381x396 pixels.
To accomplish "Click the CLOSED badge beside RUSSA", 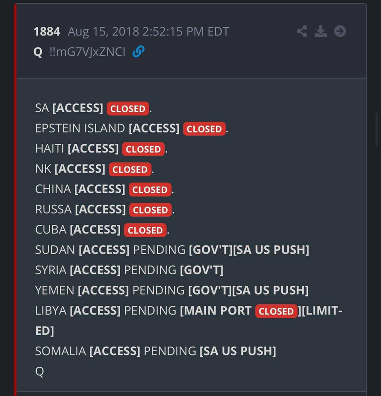I will [150, 210].
